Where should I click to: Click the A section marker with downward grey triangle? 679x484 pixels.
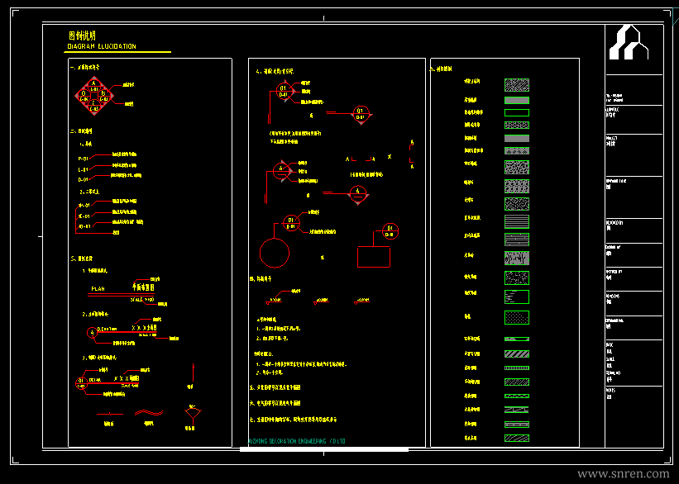(358, 195)
